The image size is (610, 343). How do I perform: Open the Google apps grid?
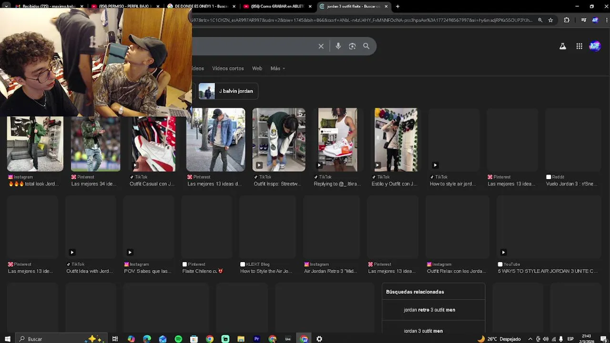tap(579, 46)
